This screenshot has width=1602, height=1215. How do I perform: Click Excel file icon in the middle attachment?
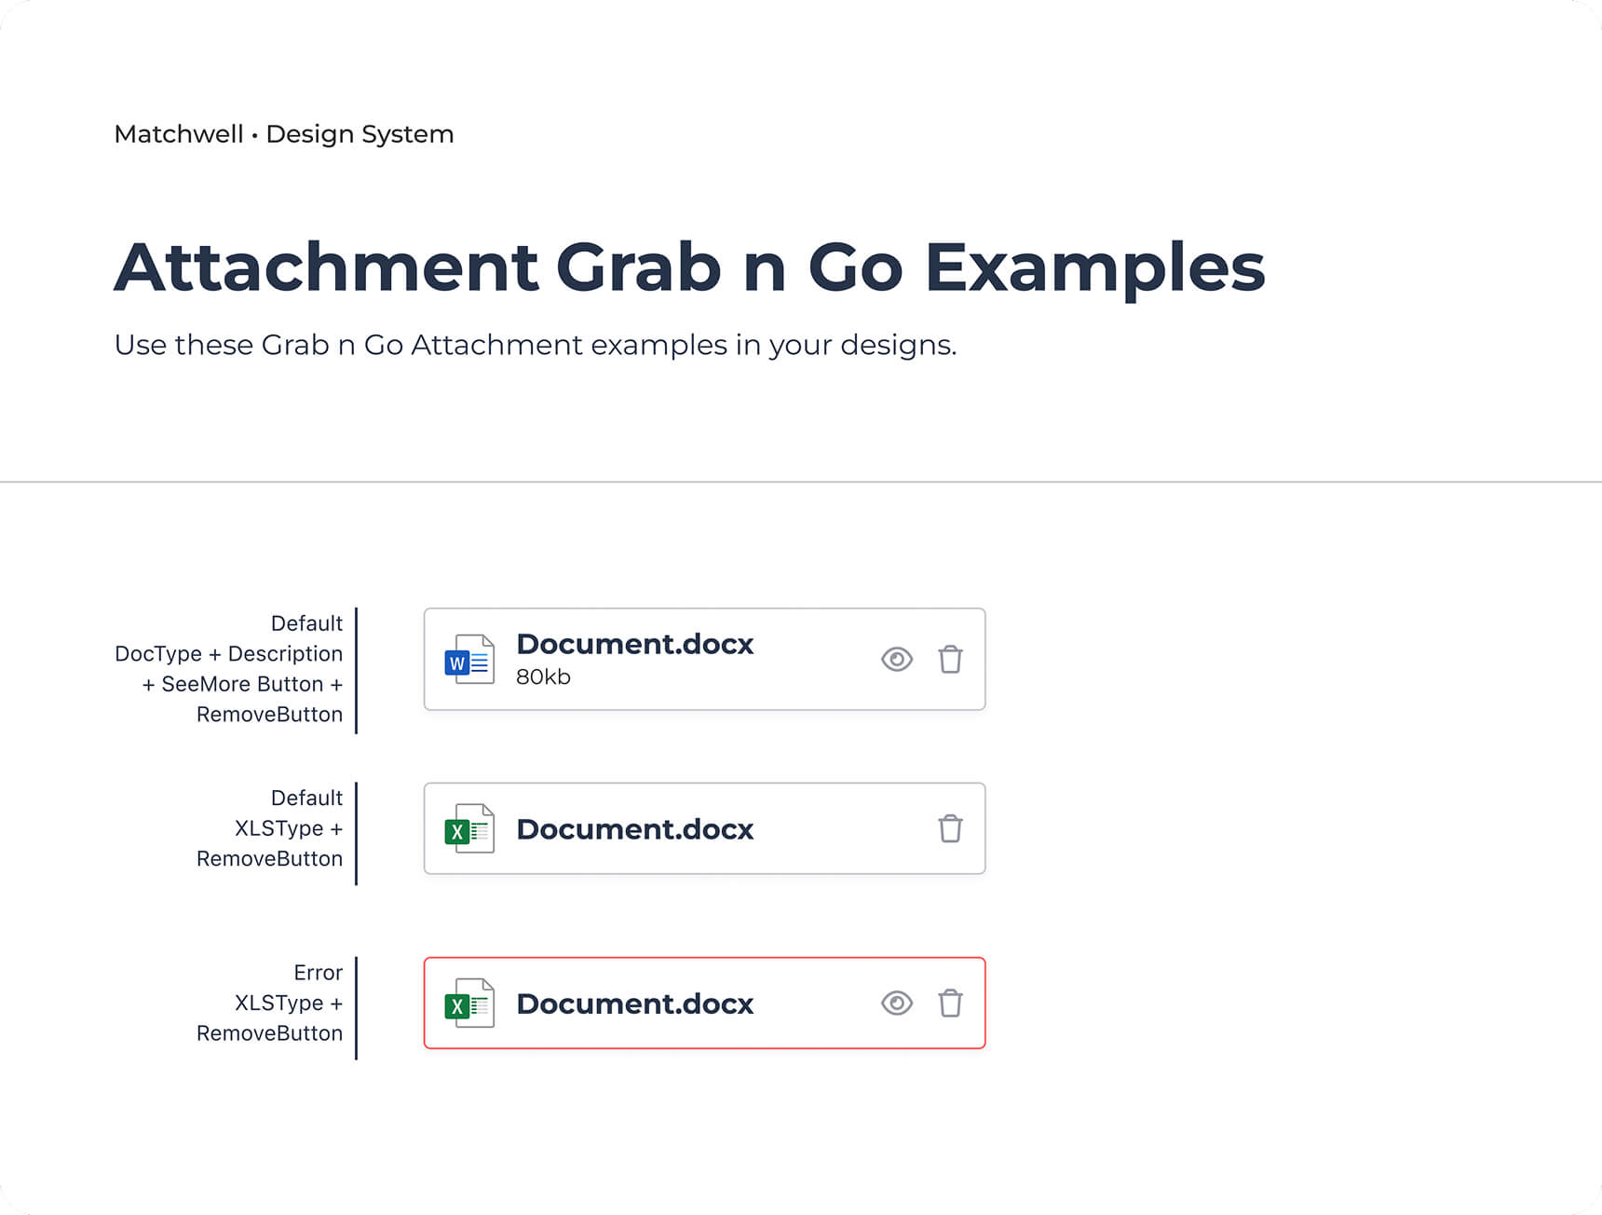469,829
